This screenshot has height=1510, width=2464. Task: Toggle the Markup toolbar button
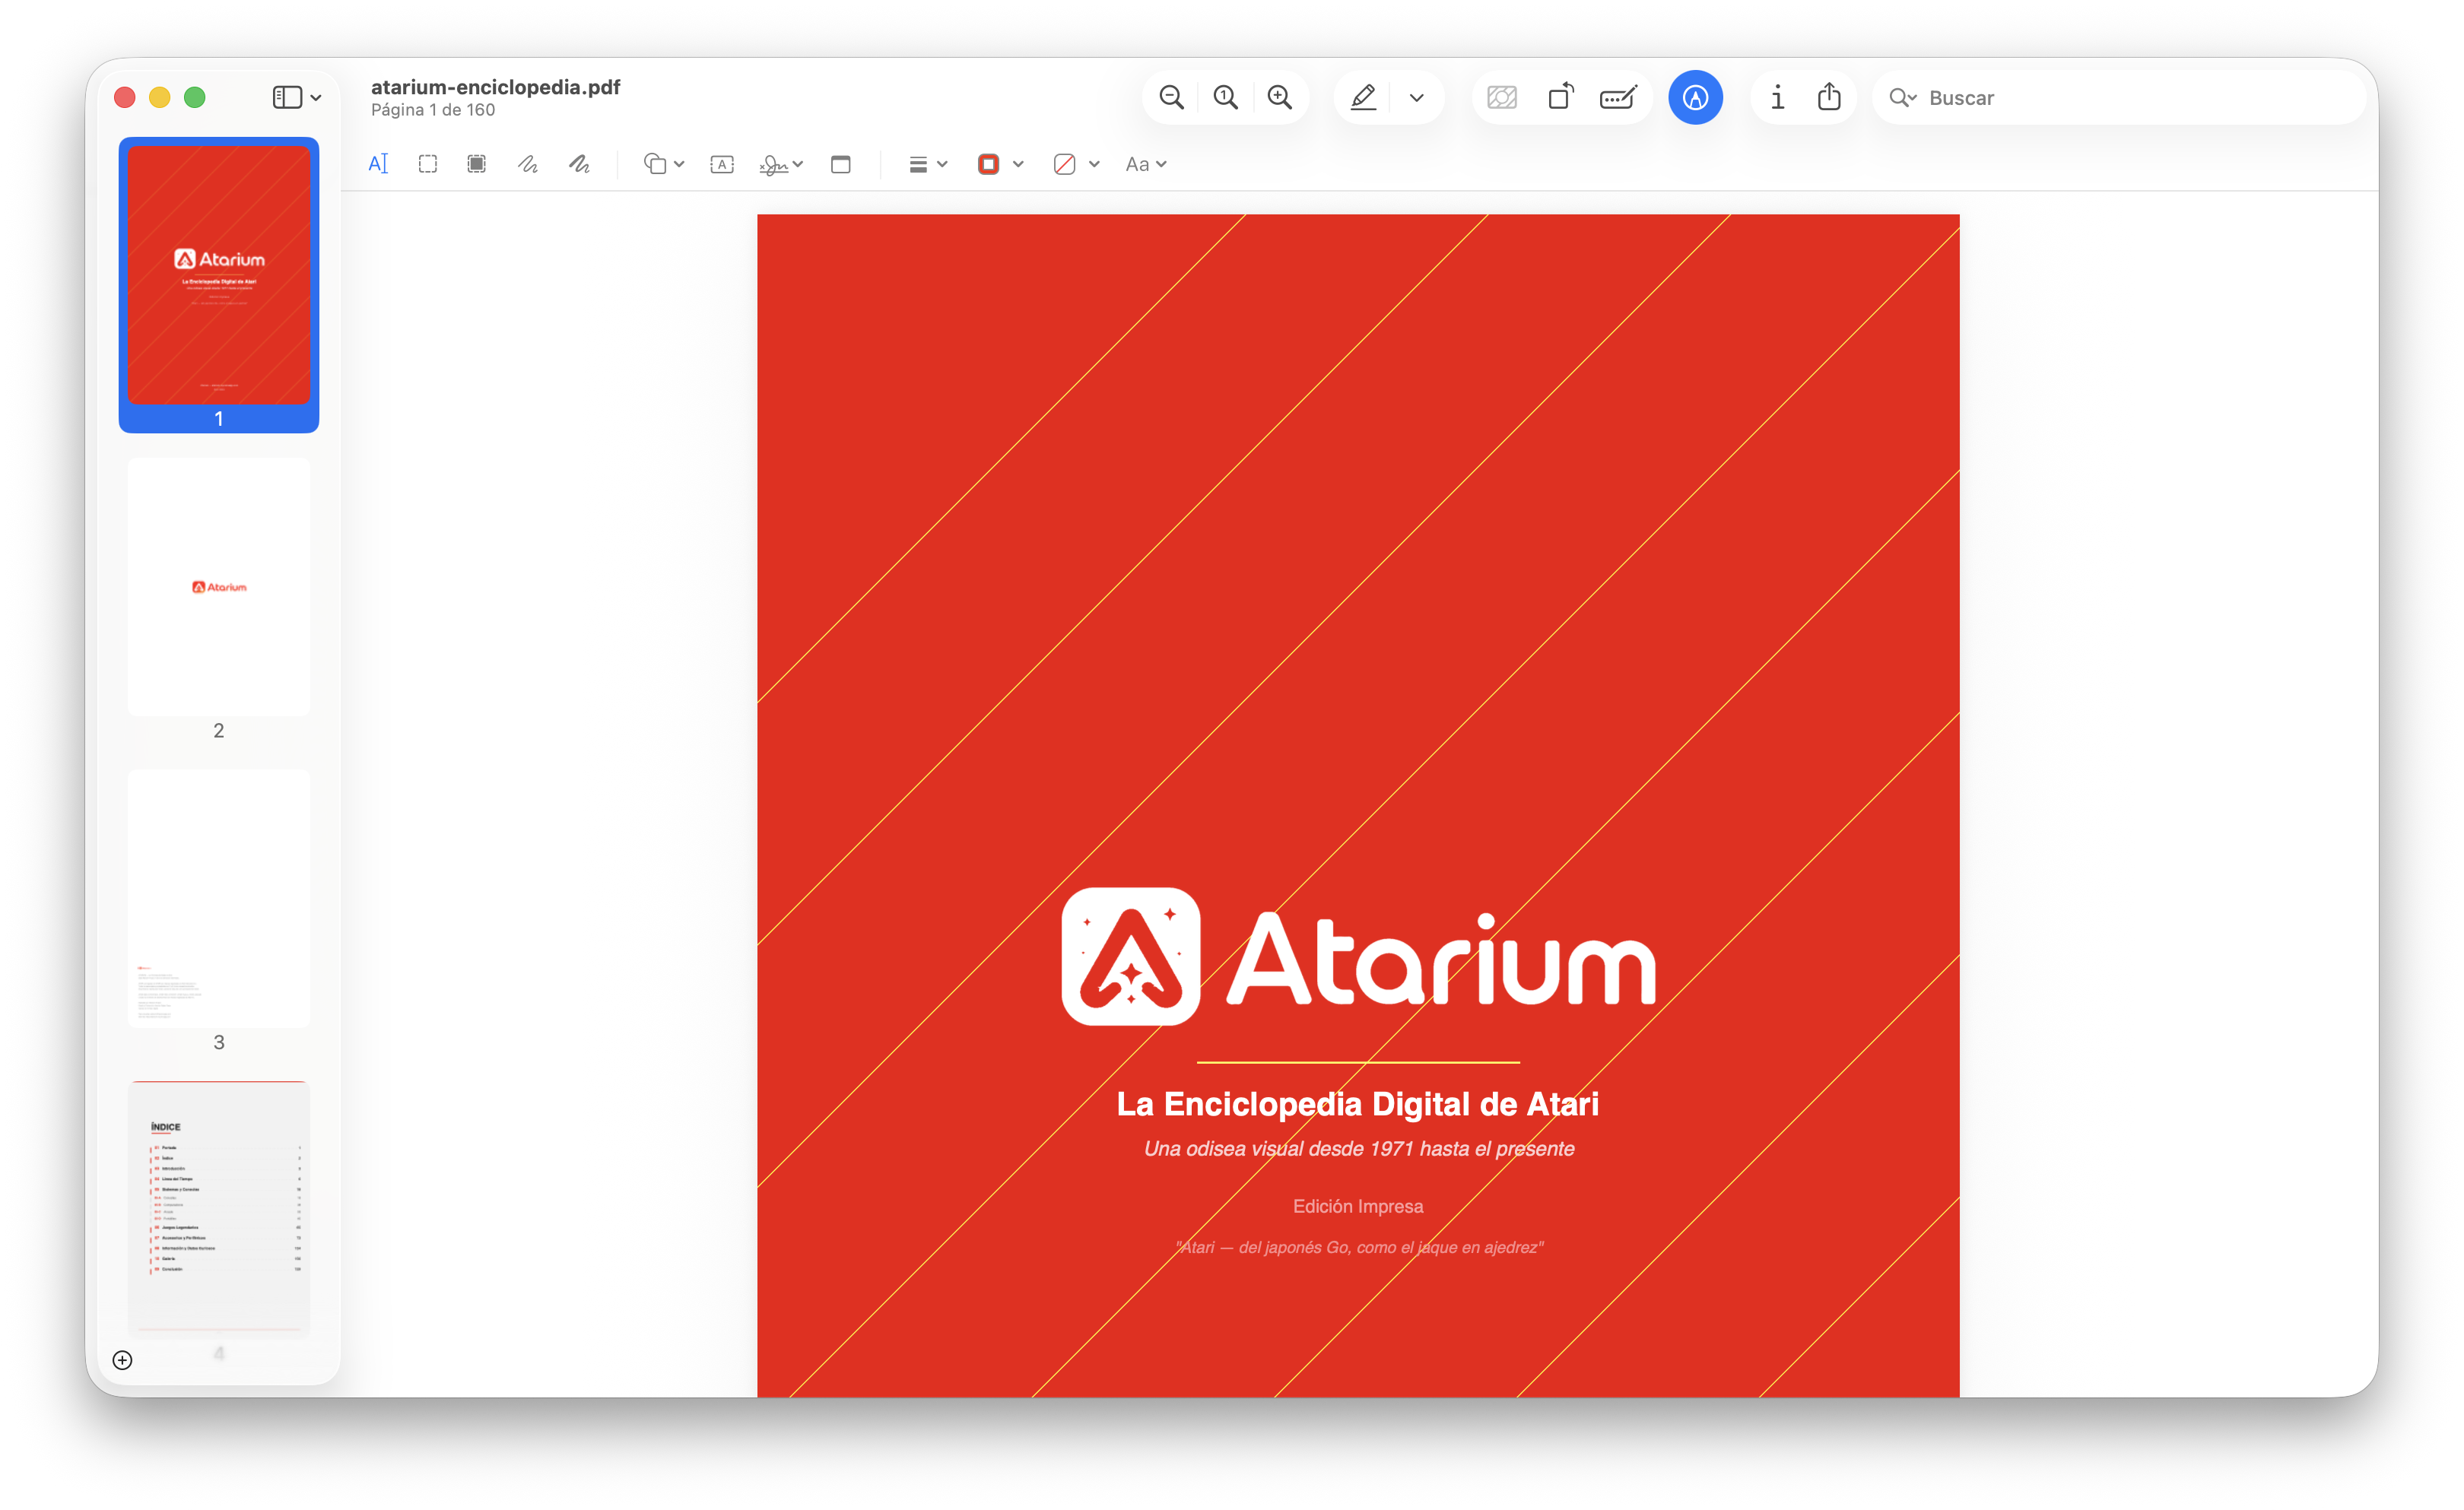1695,97
